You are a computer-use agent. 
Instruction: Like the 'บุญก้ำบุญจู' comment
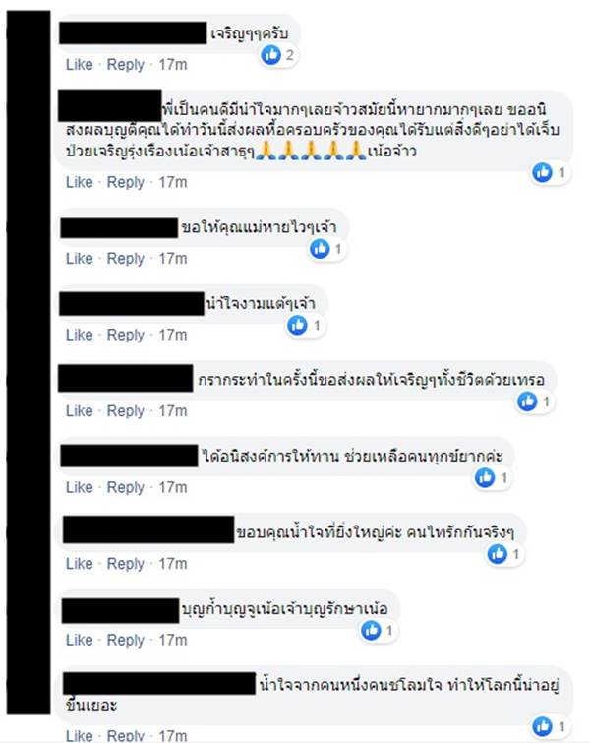pos(79,640)
